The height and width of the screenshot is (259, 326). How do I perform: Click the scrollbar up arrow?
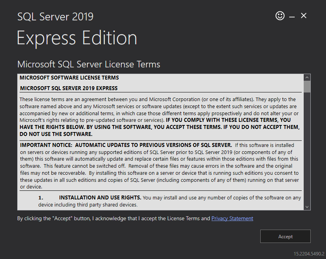point(307,77)
